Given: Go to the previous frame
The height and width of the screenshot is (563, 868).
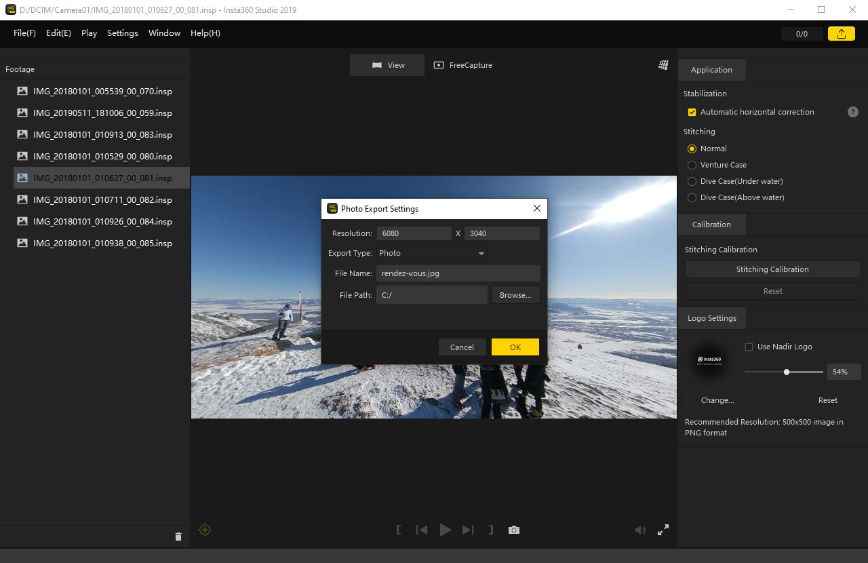Looking at the screenshot, I should click(x=422, y=530).
